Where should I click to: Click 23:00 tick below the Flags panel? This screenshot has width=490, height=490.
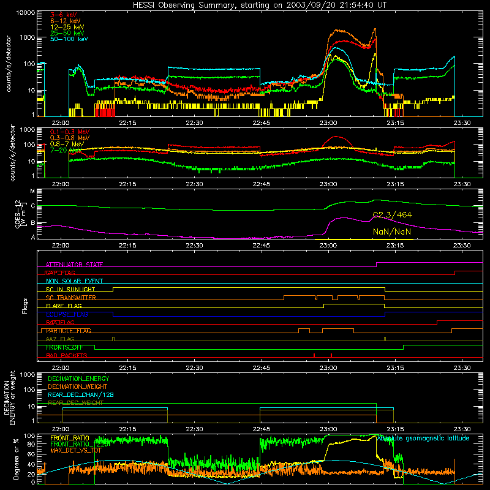click(x=328, y=368)
